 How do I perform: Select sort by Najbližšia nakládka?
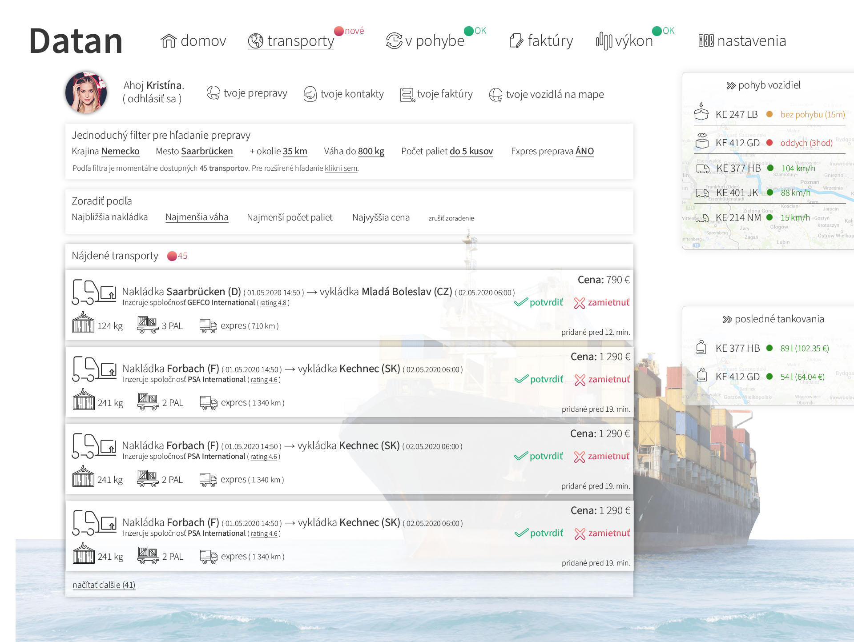pyautogui.click(x=110, y=217)
